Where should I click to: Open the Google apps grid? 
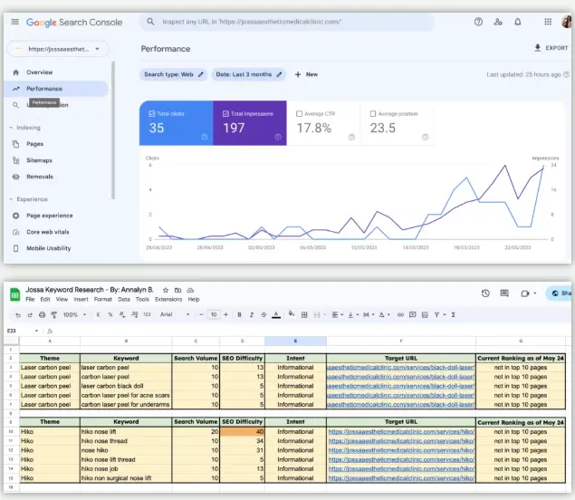(549, 22)
